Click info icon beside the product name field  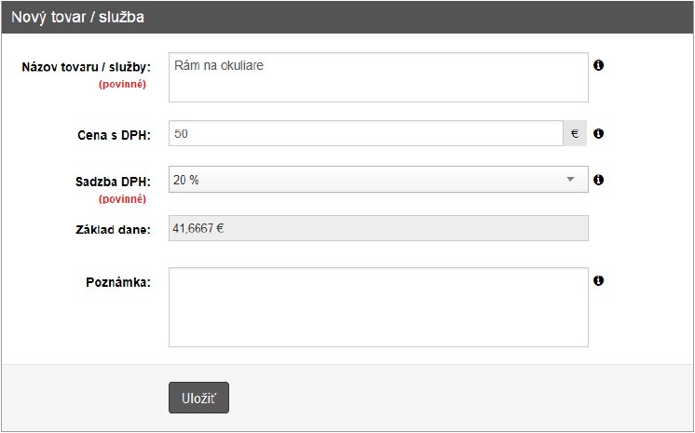[599, 65]
